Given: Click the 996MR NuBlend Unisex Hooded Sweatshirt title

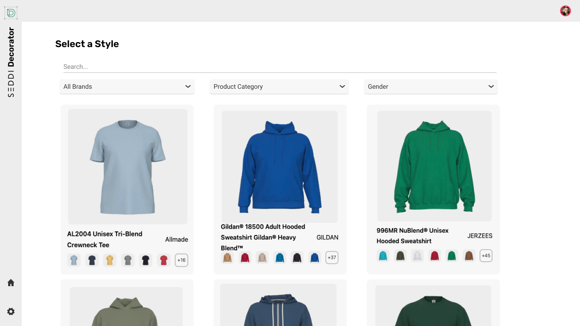Looking at the screenshot, I should 413,236.
